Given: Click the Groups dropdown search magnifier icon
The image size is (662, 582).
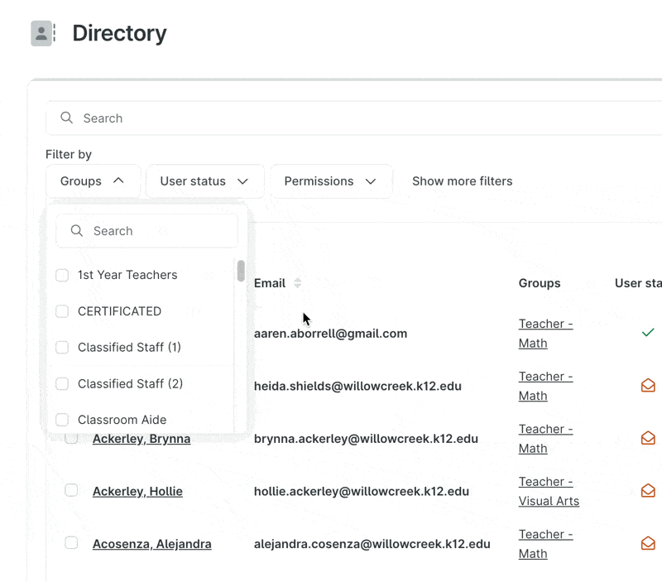Looking at the screenshot, I should 76,231.
